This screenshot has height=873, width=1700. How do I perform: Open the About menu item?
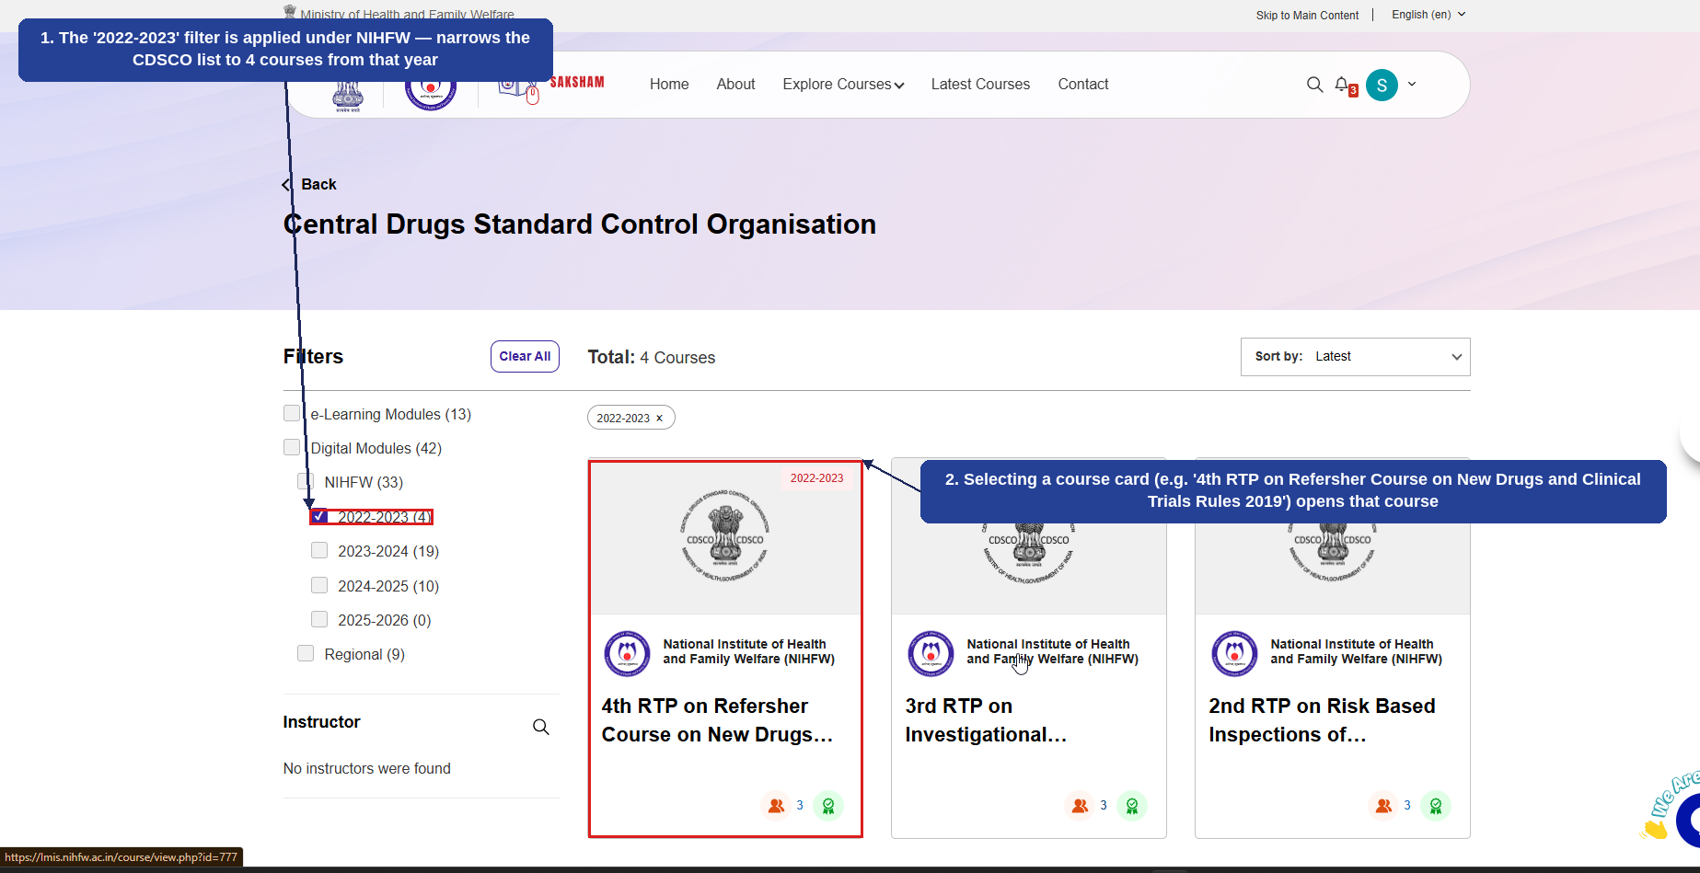[x=735, y=85]
